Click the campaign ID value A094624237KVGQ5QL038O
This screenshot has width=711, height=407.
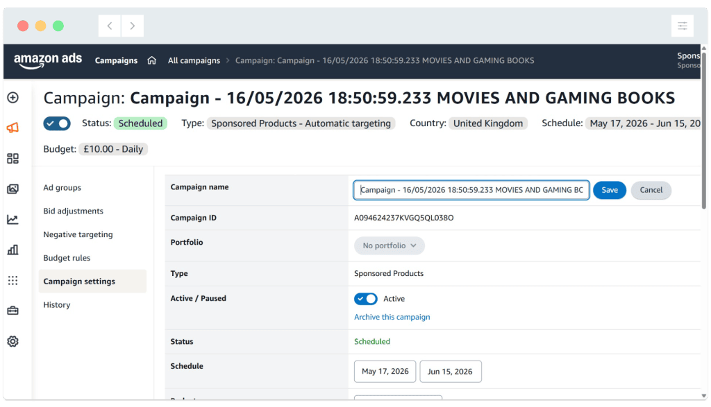(403, 218)
